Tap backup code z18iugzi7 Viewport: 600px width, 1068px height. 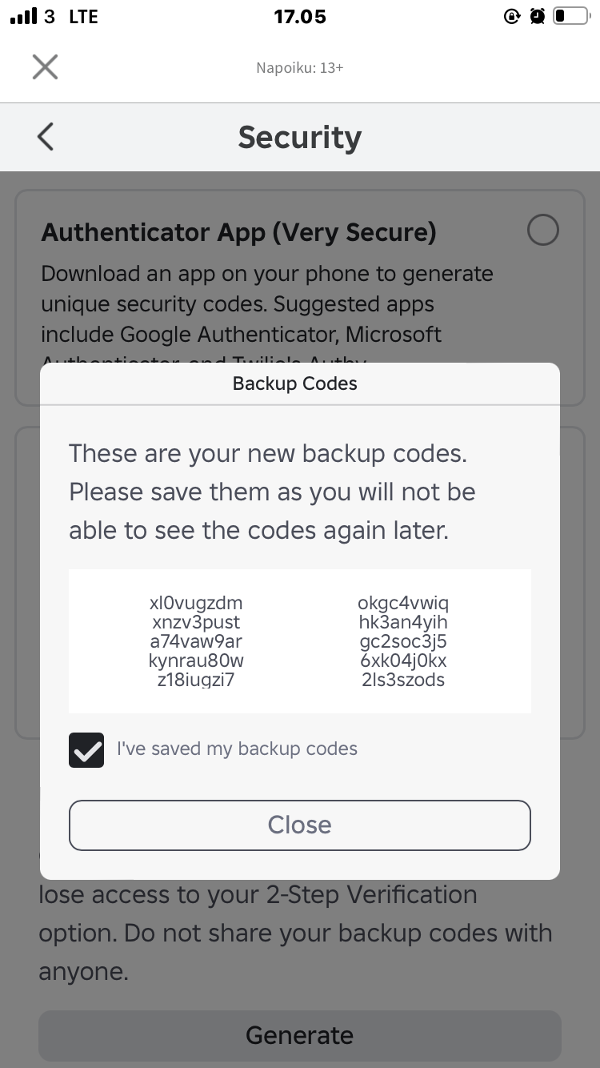point(196,681)
